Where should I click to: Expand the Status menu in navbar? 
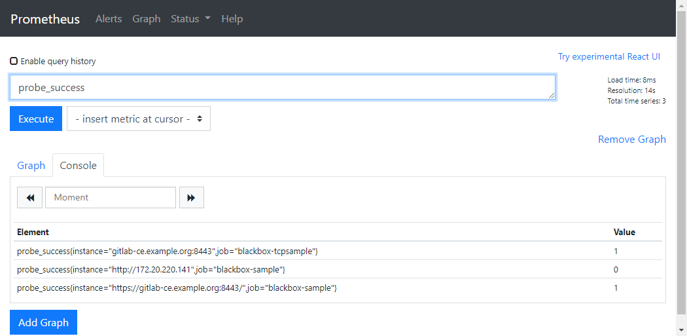click(190, 19)
